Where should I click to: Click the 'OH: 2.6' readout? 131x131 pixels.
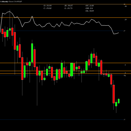pyautogui.click(x=89, y=8)
